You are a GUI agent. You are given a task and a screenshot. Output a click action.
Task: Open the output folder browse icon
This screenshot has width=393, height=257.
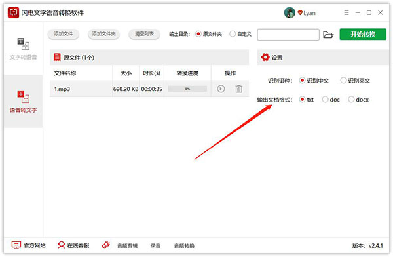328,35
